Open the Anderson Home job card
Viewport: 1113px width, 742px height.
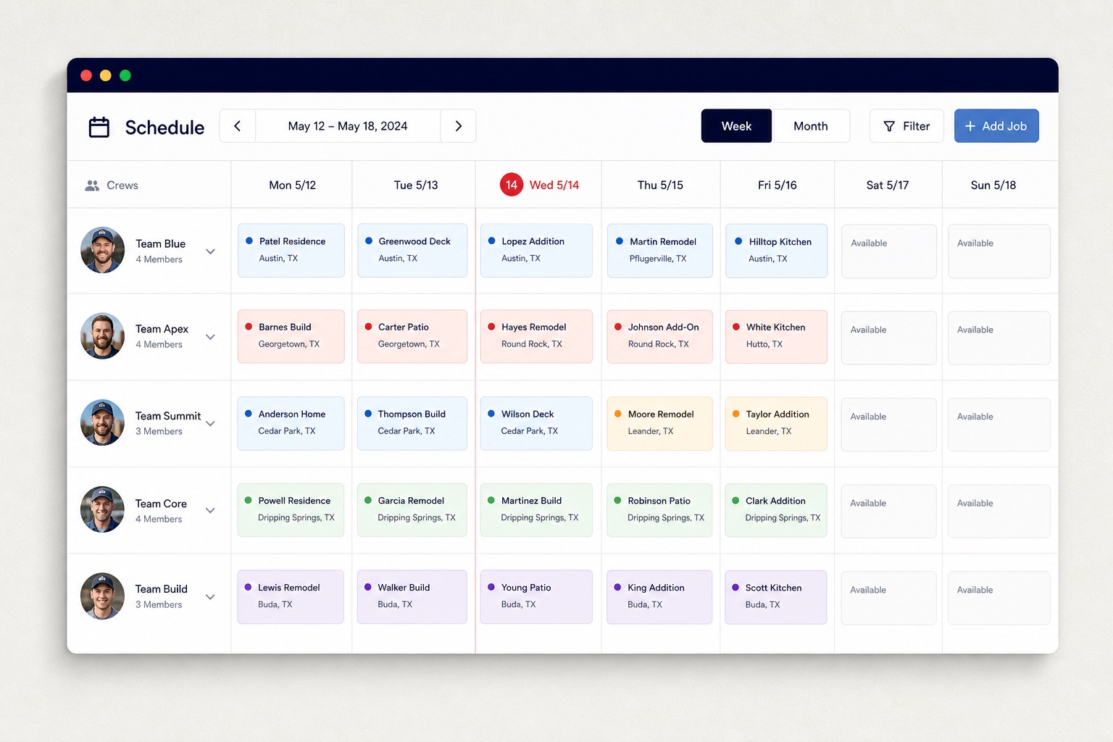(x=291, y=423)
